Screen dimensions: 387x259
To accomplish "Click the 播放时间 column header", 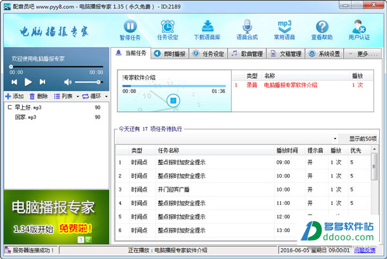I will tap(290, 150).
